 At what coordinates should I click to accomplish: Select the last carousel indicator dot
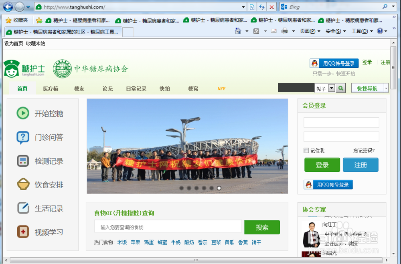coord(219,187)
